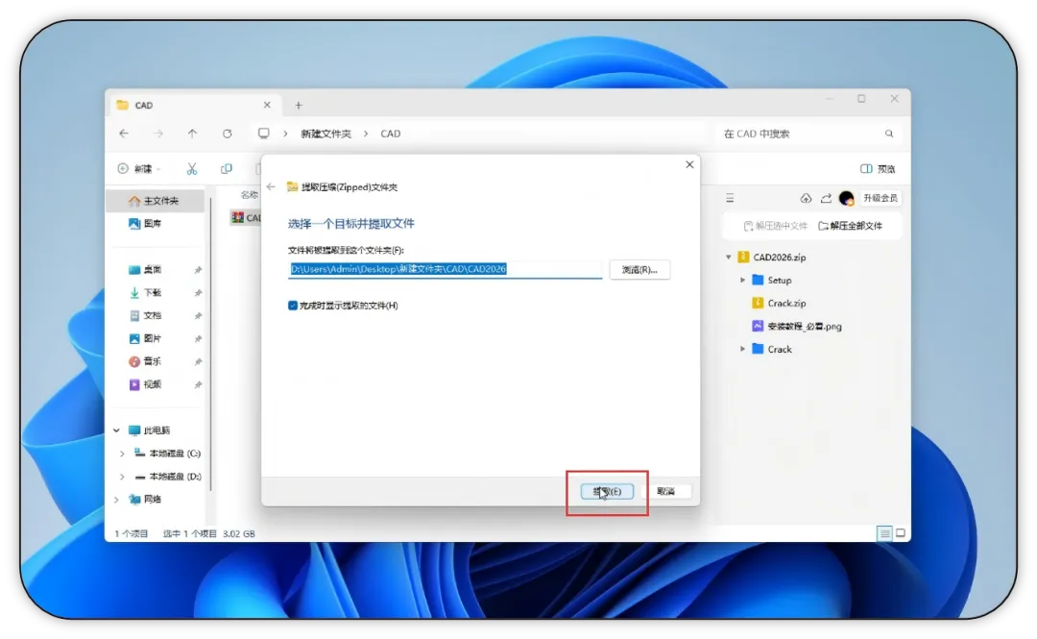The width and height of the screenshot is (1037, 639).
Task: Click CAD breadcrumb in address bar
Action: click(x=390, y=134)
